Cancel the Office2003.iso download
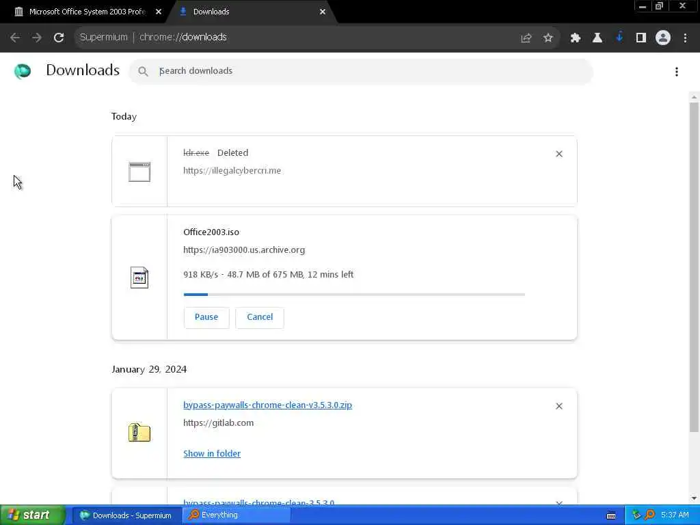This screenshot has height=525, width=700. pos(260,317)
